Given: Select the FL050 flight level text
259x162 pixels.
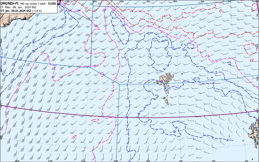Looking at the screenshot, I should point(52,4).
